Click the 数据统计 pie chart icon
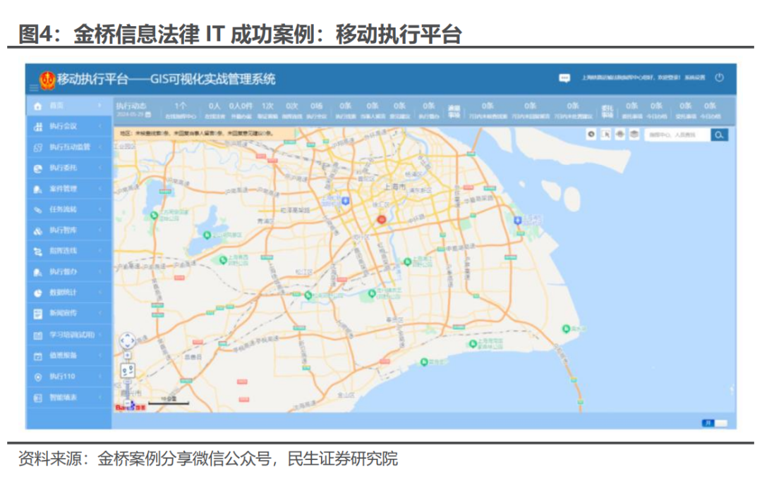The width and height of the screenshot is (762, 477). [38, 293]
